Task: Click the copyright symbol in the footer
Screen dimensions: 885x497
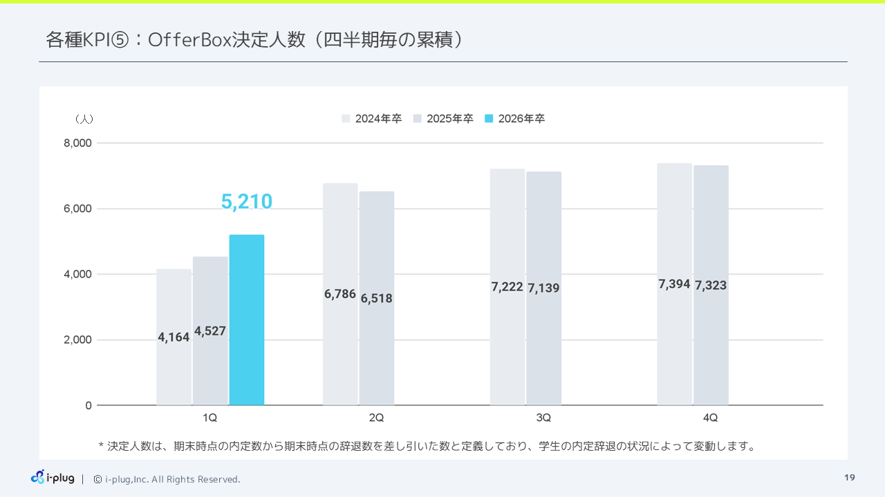Action: (x=96, y=479)
